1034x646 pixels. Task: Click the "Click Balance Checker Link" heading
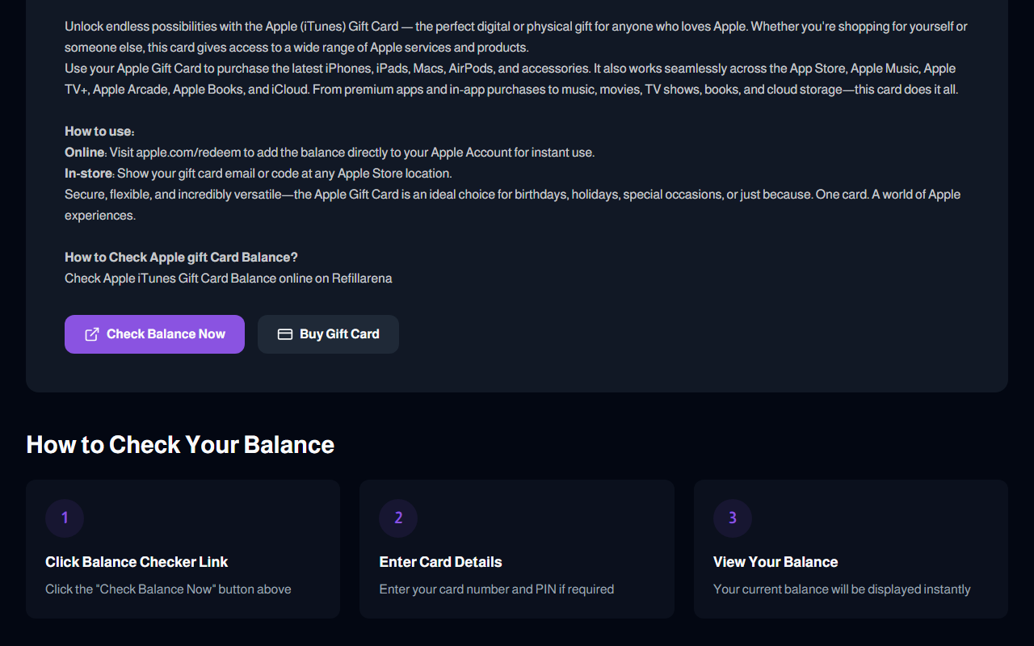(137, 562)
